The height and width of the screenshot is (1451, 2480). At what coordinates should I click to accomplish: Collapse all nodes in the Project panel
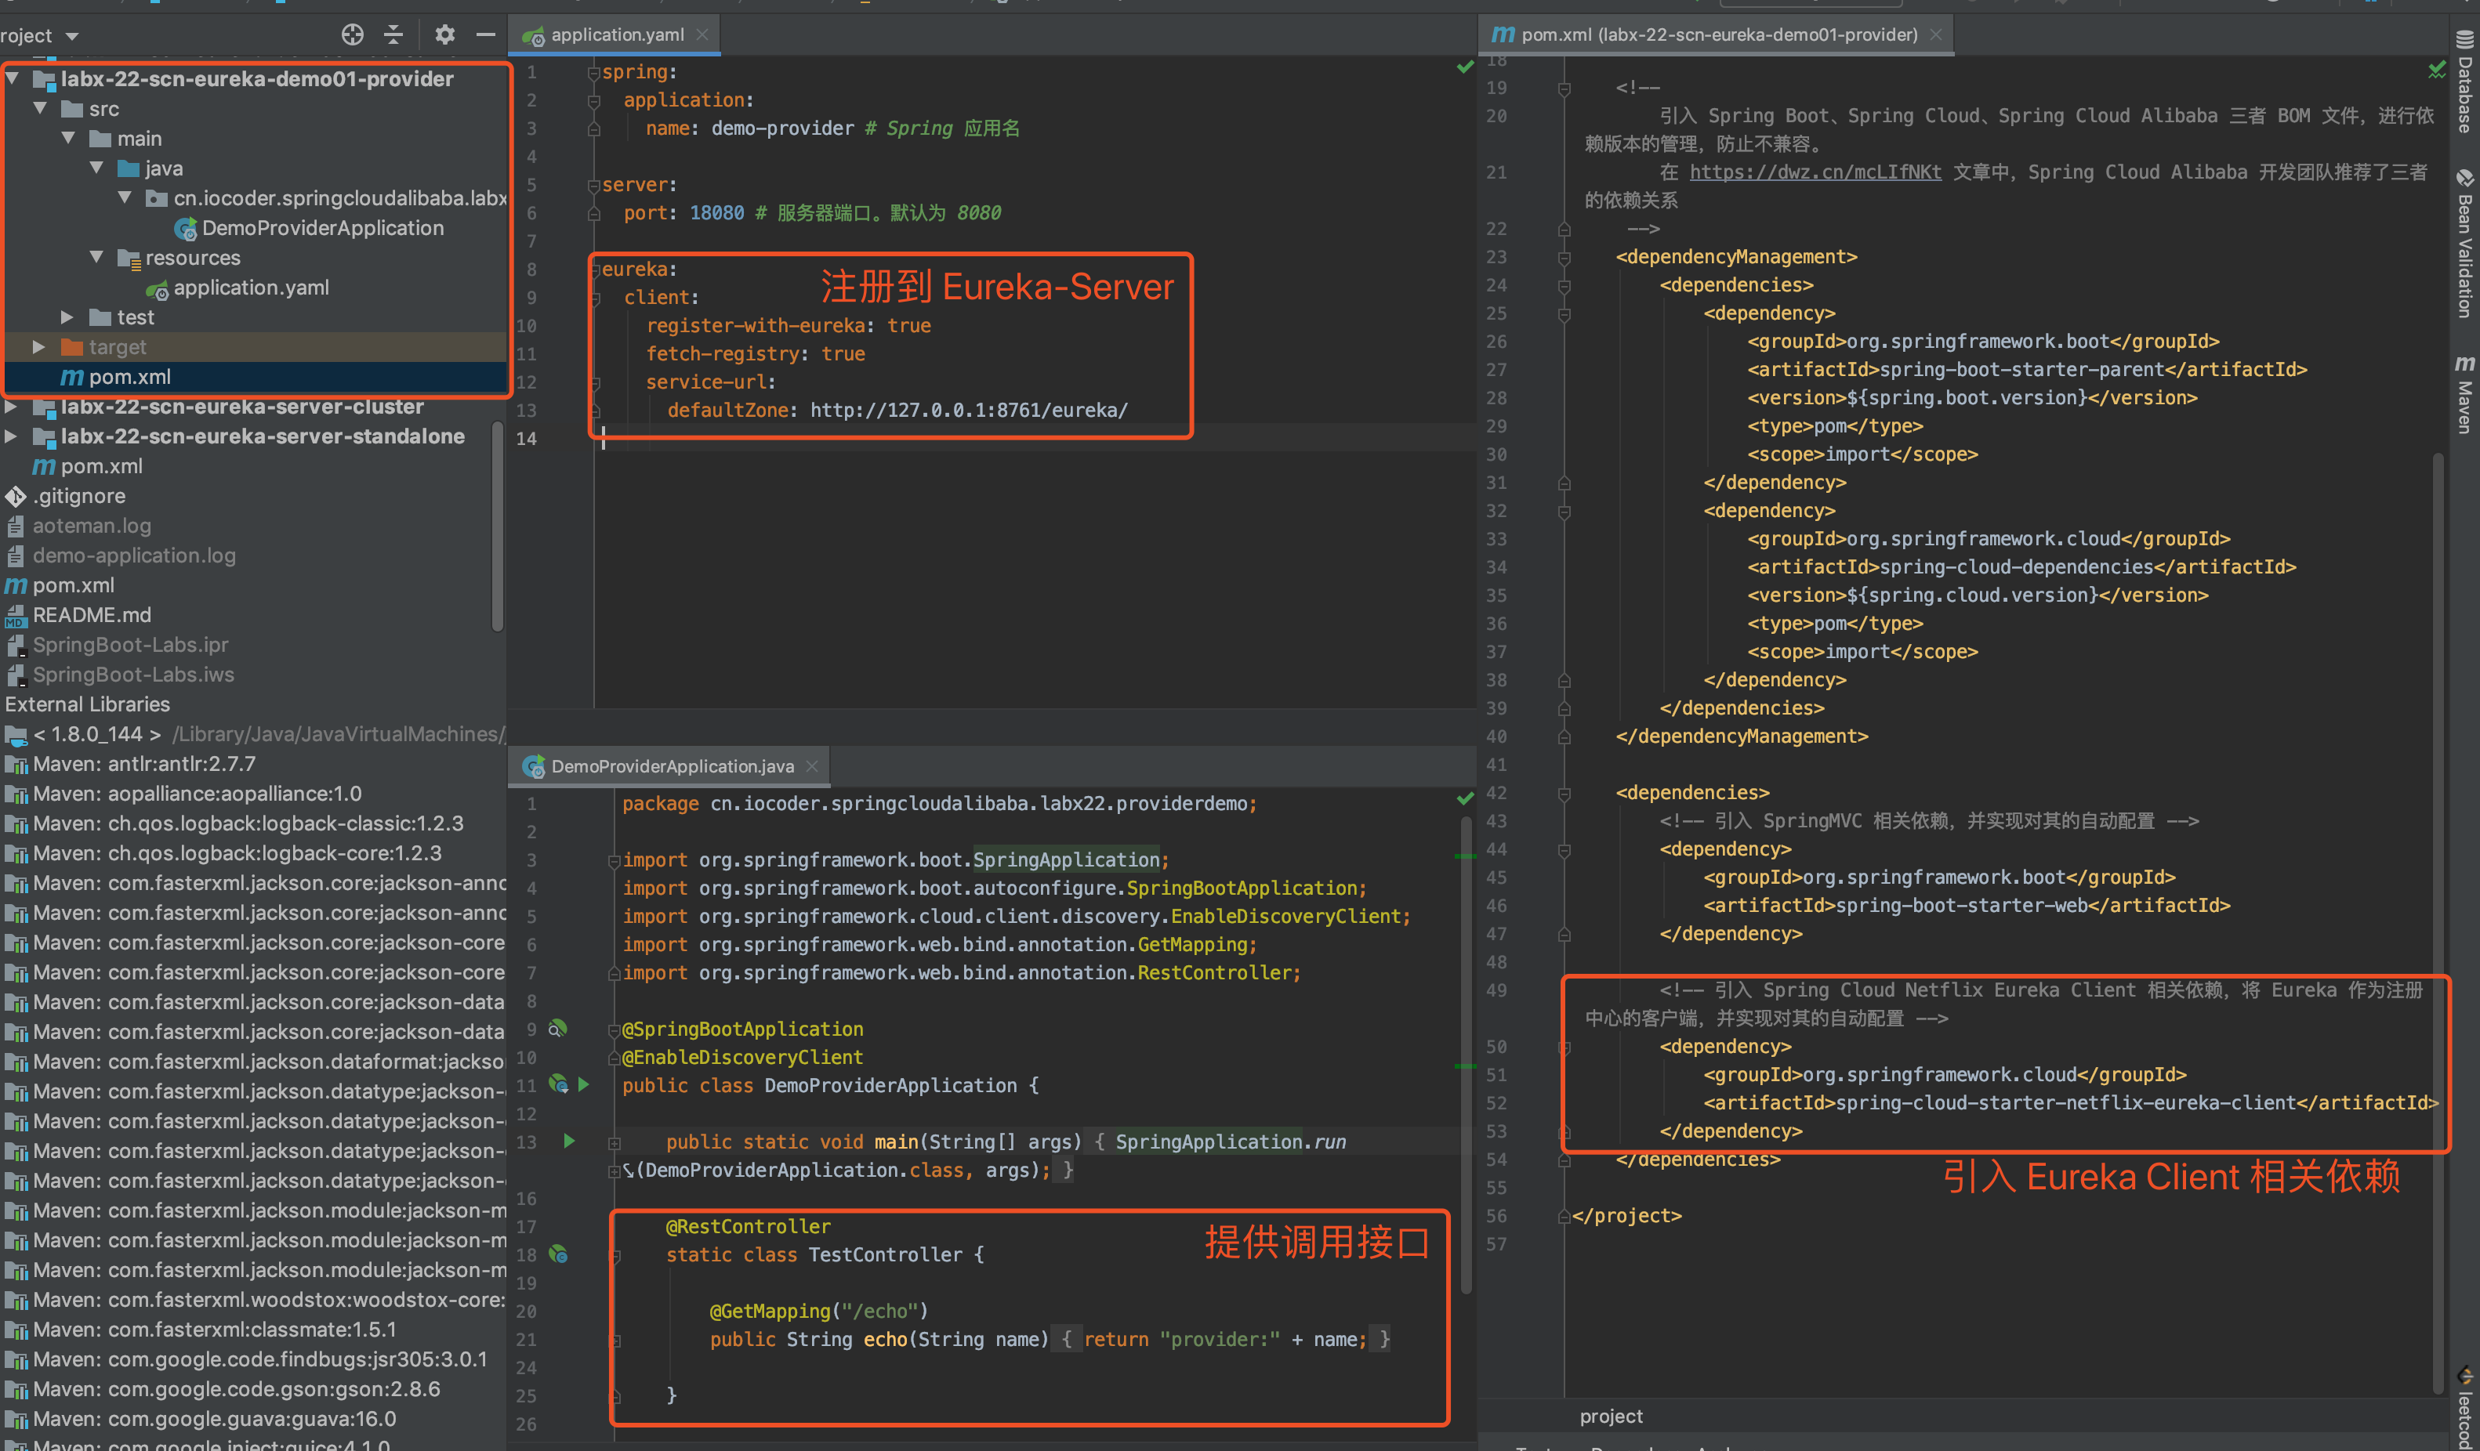(x=393, y=34)
